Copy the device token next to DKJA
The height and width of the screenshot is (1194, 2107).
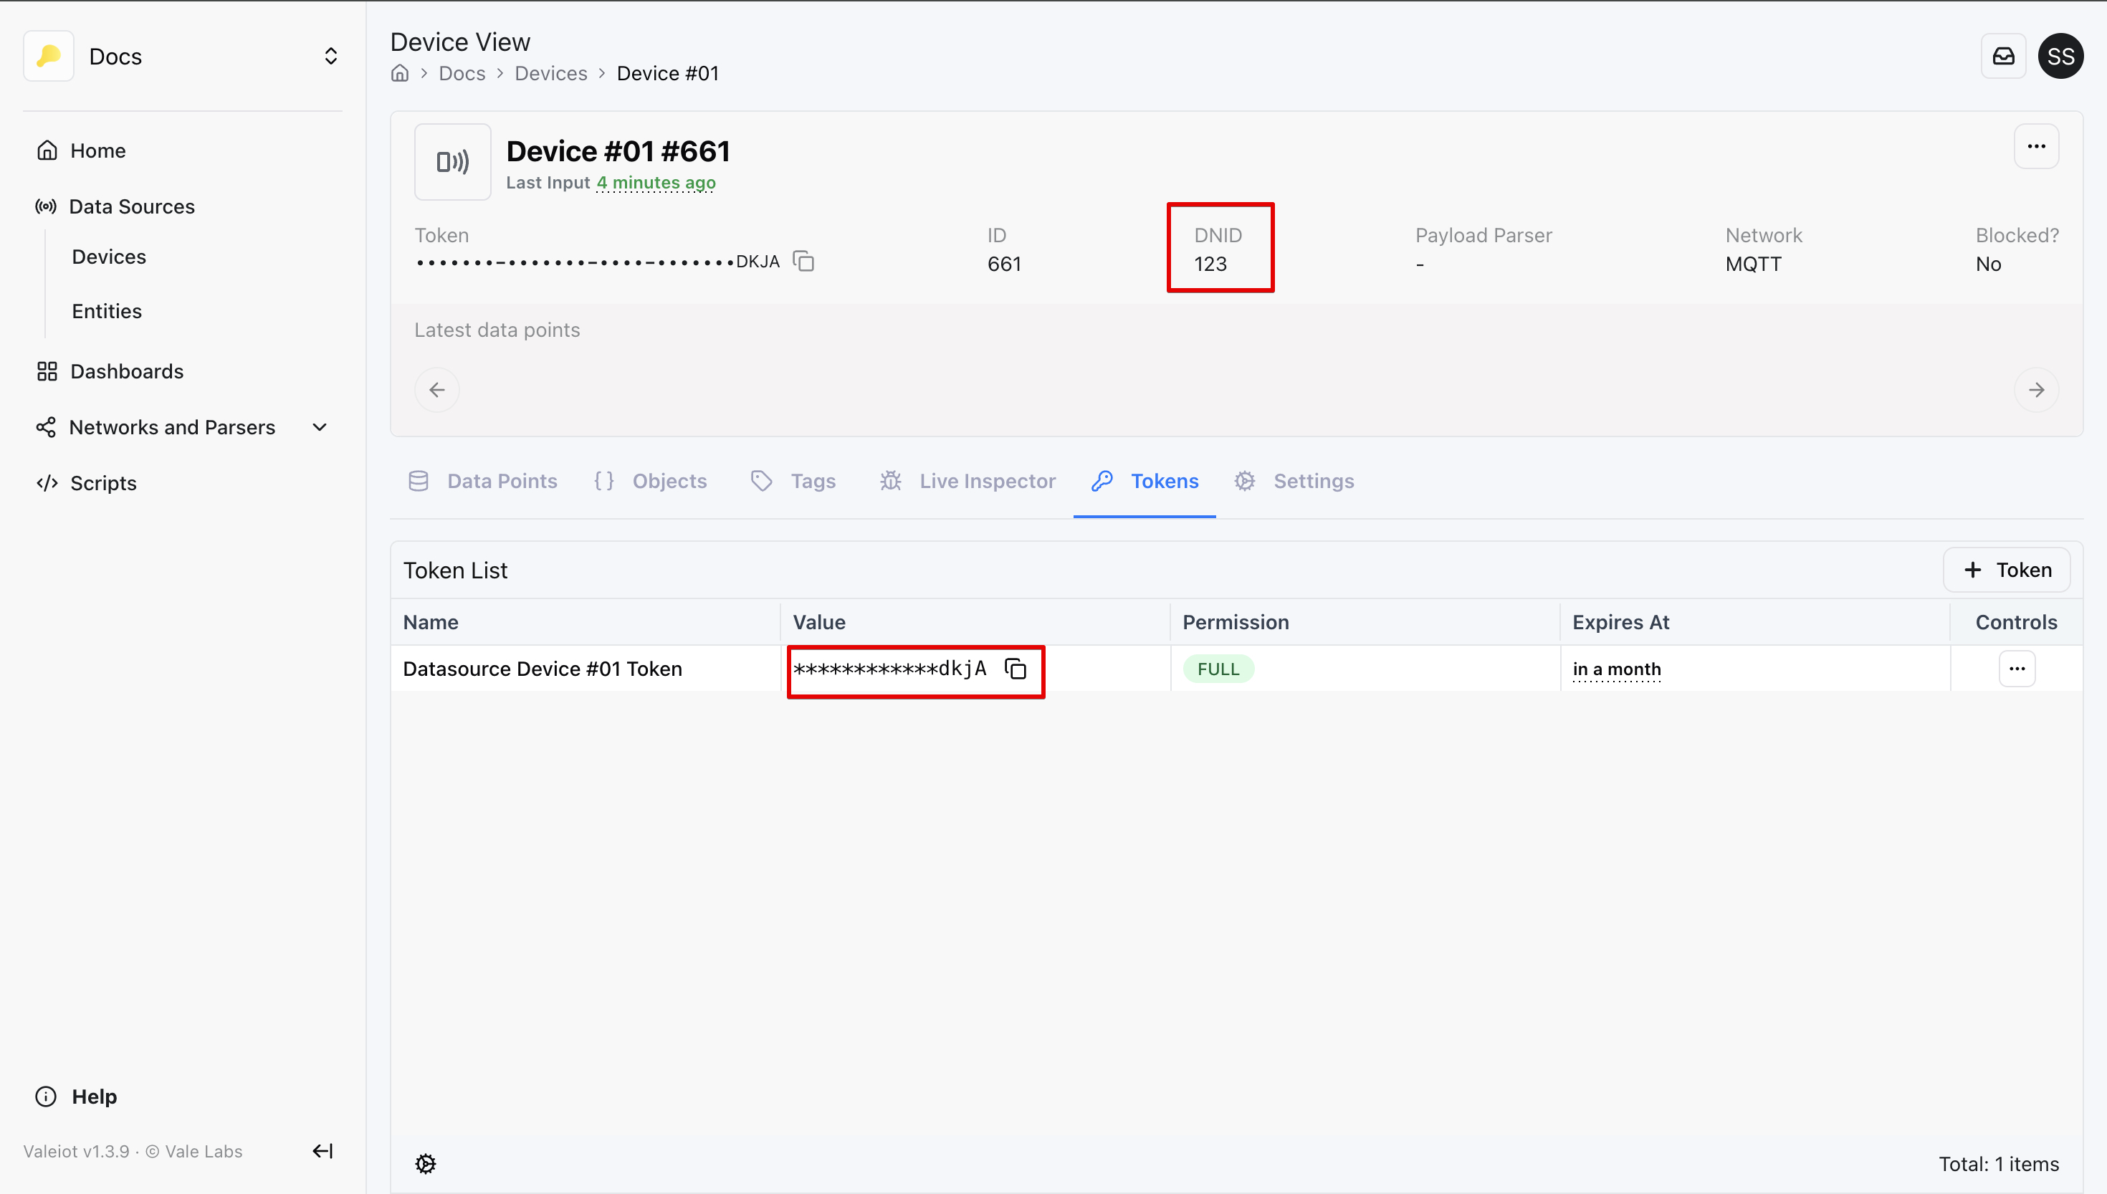803,262
